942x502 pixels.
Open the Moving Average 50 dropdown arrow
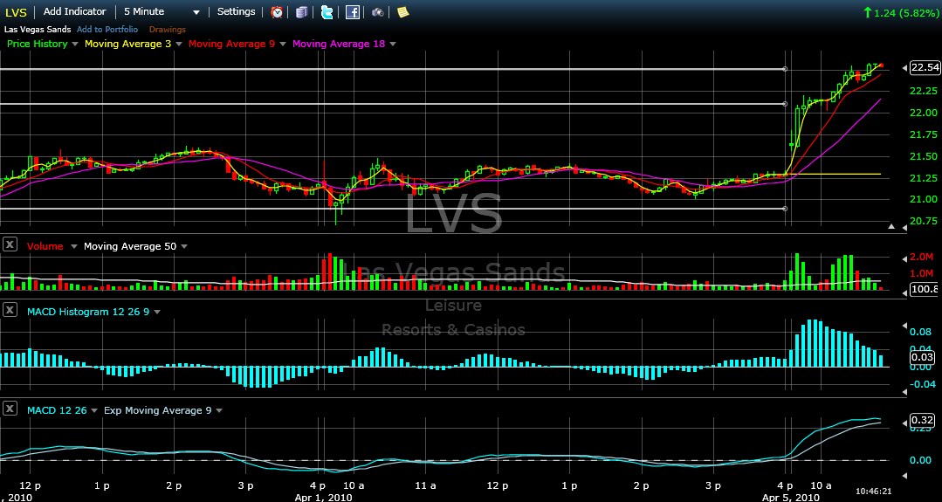184,246
